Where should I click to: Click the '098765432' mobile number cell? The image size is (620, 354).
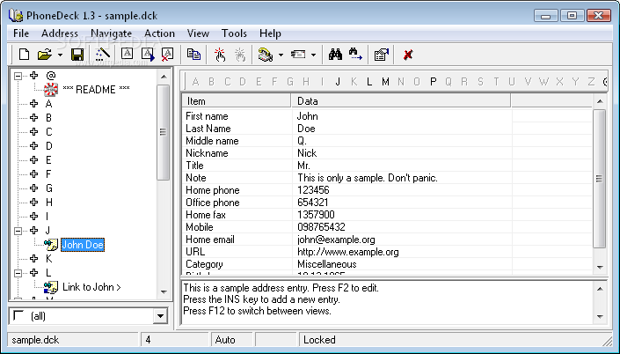tap(321, 227)
